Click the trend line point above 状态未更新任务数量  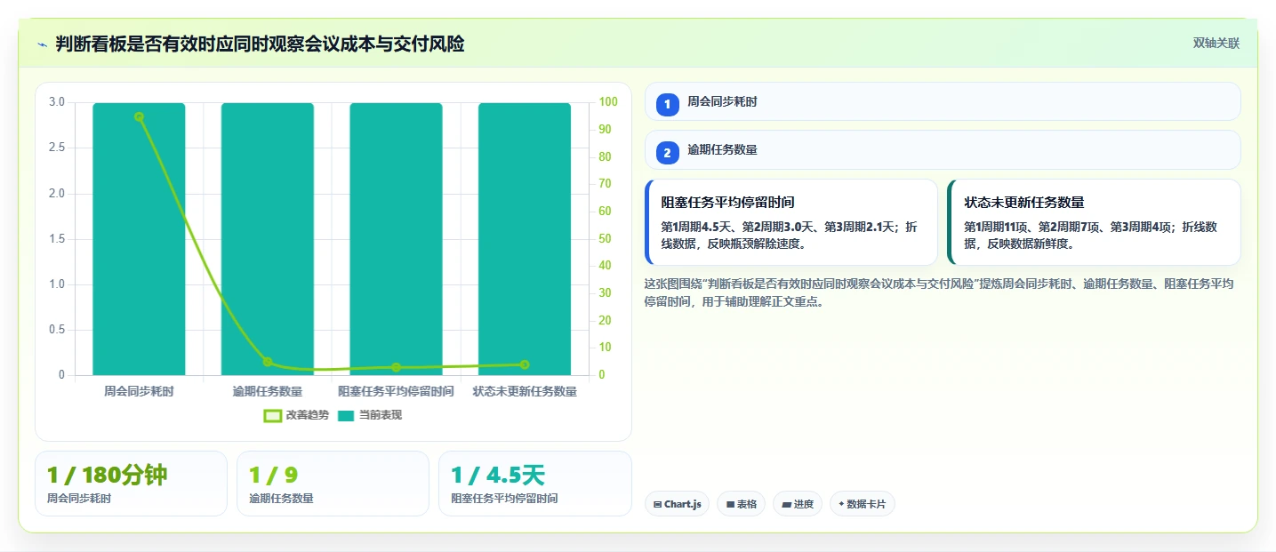tap(525, 364)
